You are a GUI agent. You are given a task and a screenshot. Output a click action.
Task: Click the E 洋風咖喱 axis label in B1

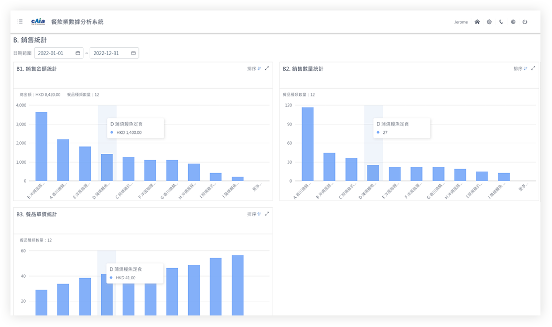pos(81,191)
